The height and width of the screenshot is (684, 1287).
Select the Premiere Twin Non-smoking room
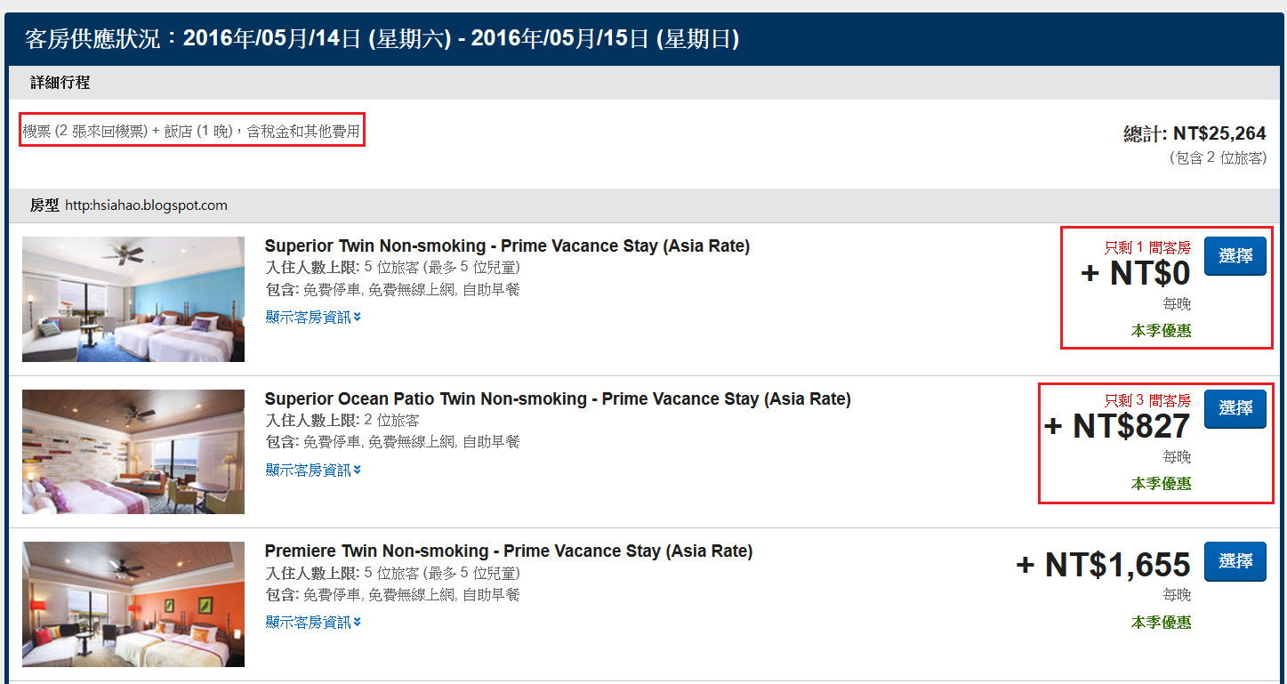pyautogui.click(x=1235, y=561)
